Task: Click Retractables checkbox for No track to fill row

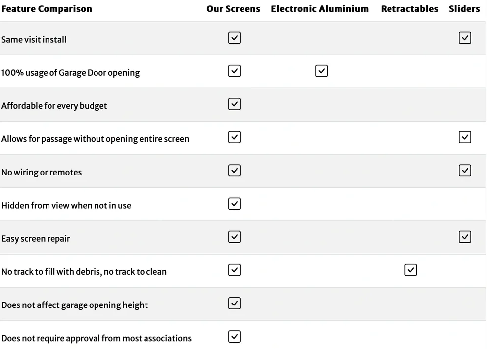Action: click(410, 270)
